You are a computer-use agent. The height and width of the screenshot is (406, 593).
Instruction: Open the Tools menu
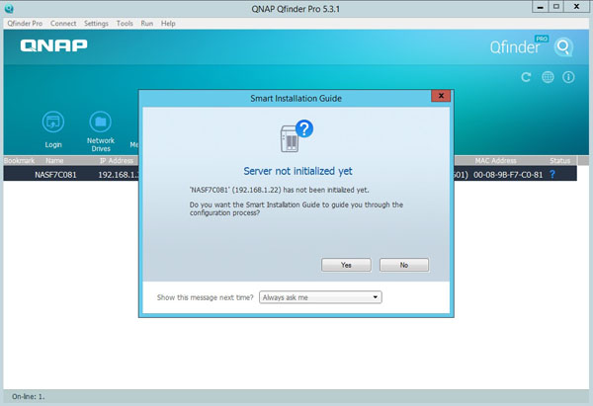pos(125,24)
